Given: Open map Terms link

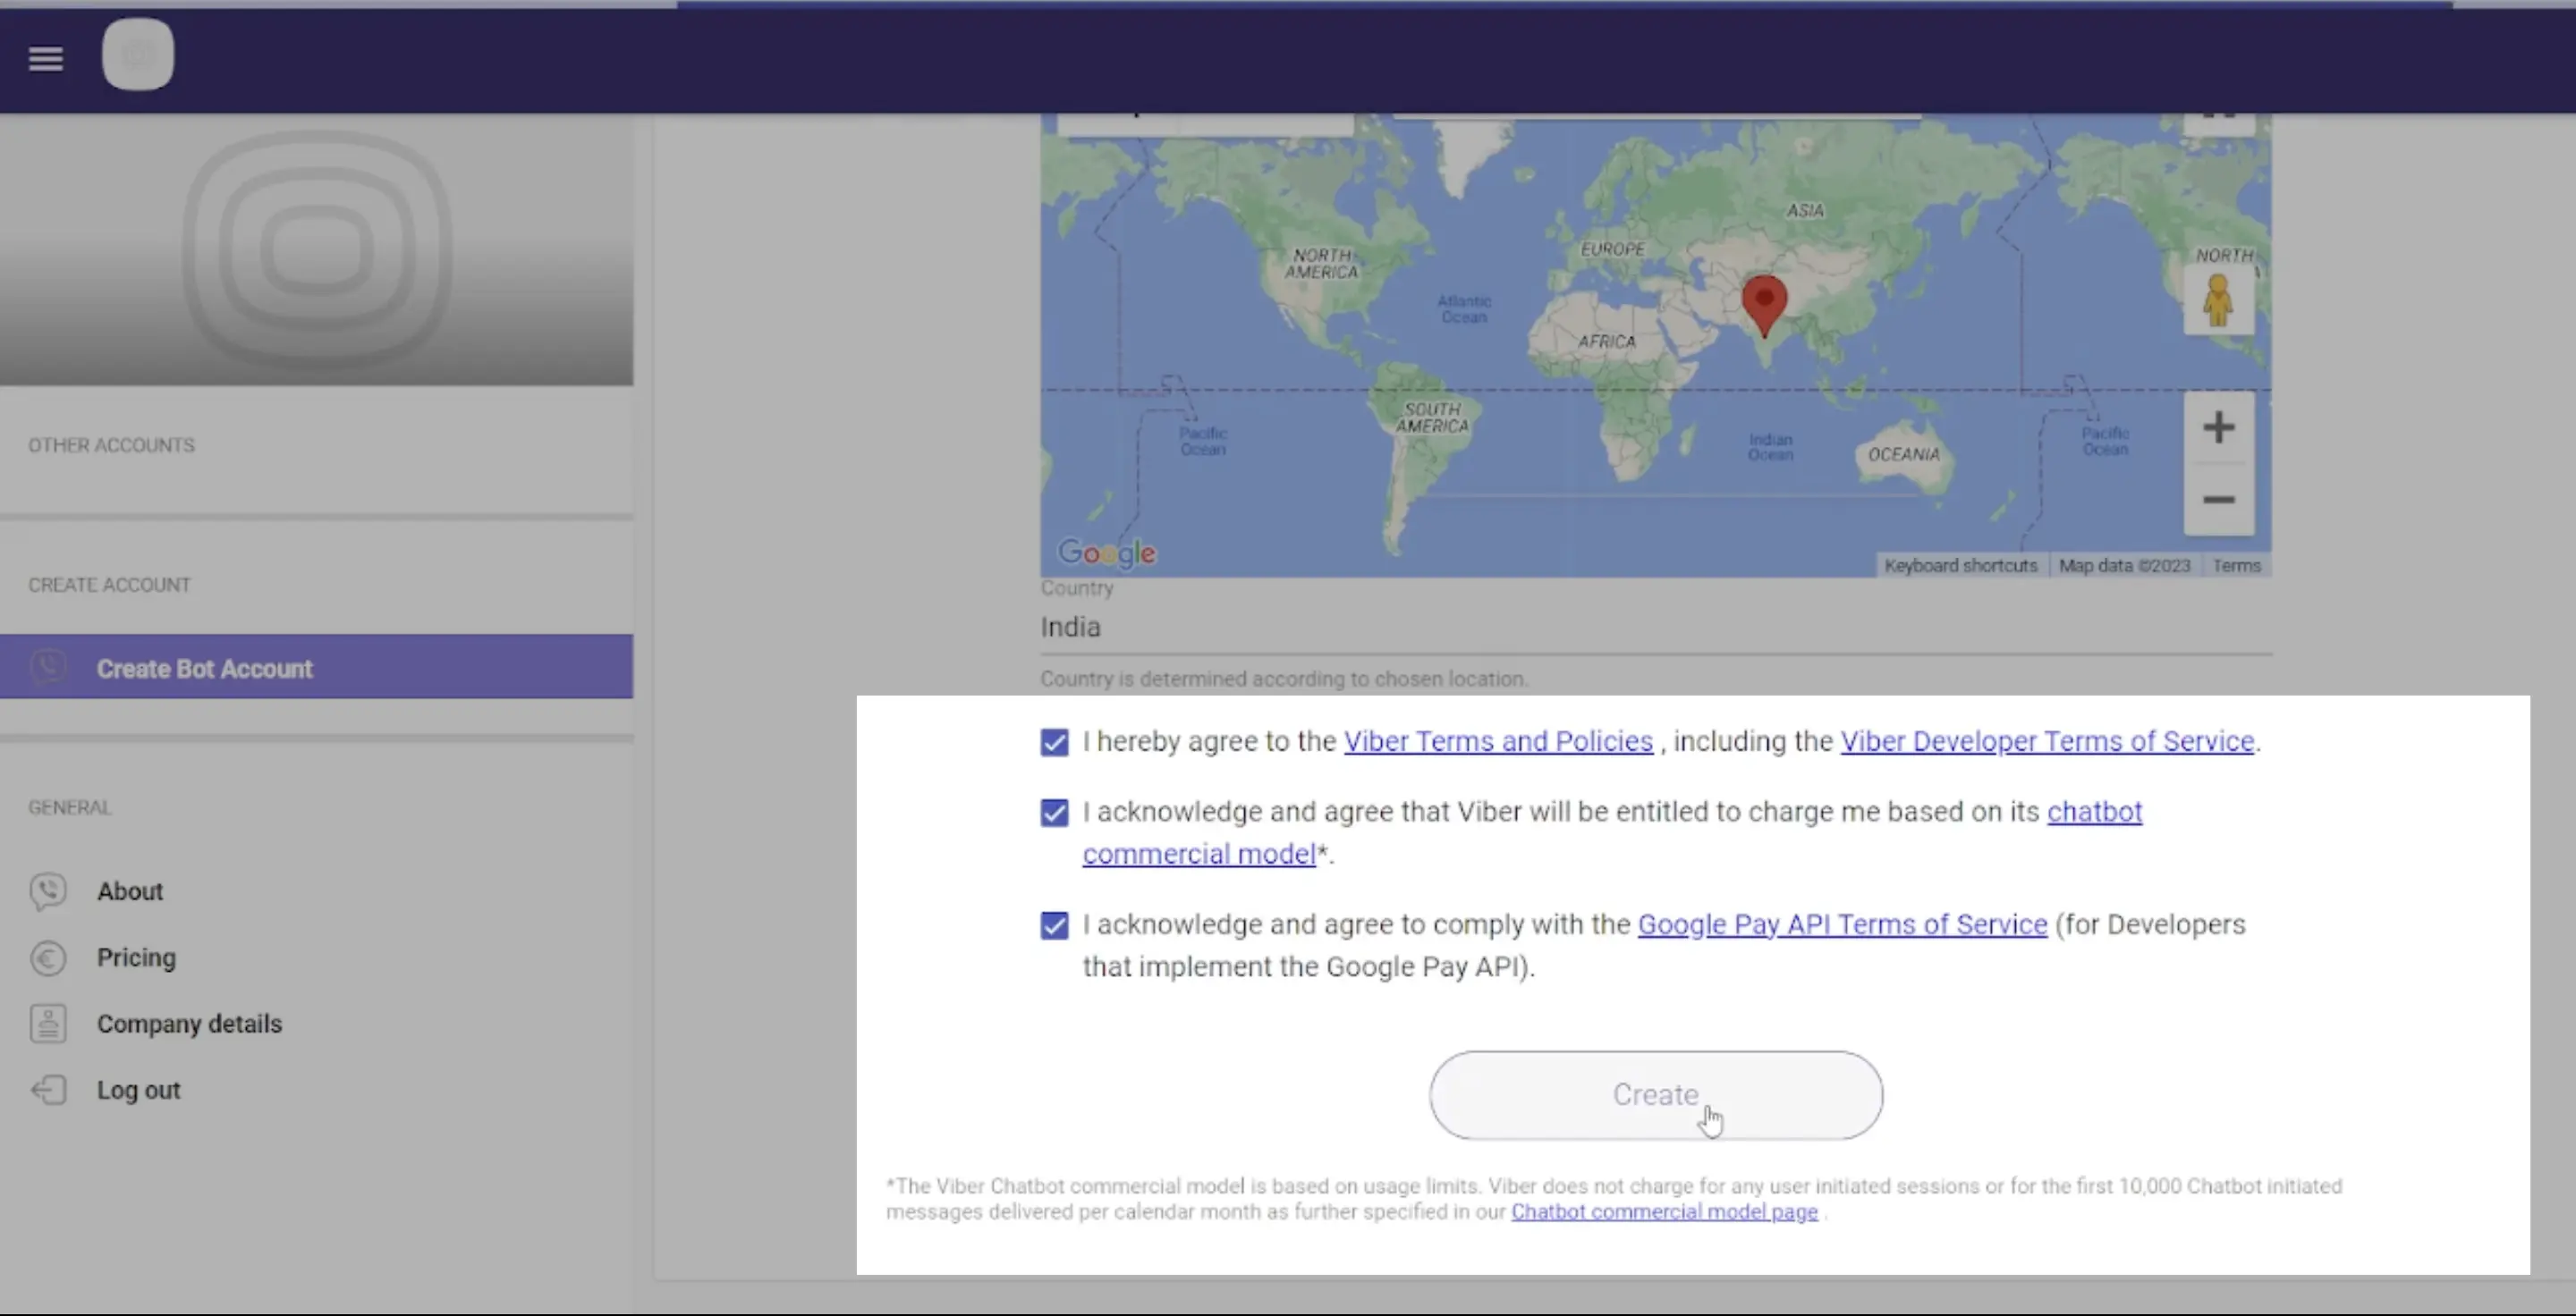Looking at the screenshot, I should [x=2236, y=566].
